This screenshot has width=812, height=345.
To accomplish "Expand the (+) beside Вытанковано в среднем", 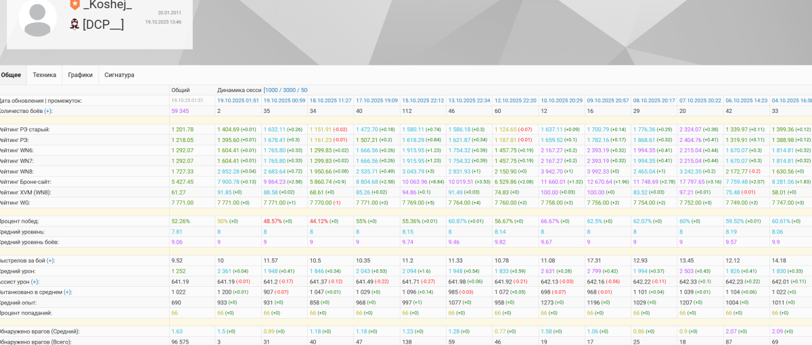I will [x=68, y=292].
